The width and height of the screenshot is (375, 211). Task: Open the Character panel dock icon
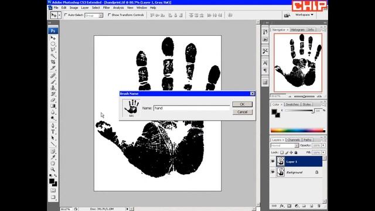(265, 63)
